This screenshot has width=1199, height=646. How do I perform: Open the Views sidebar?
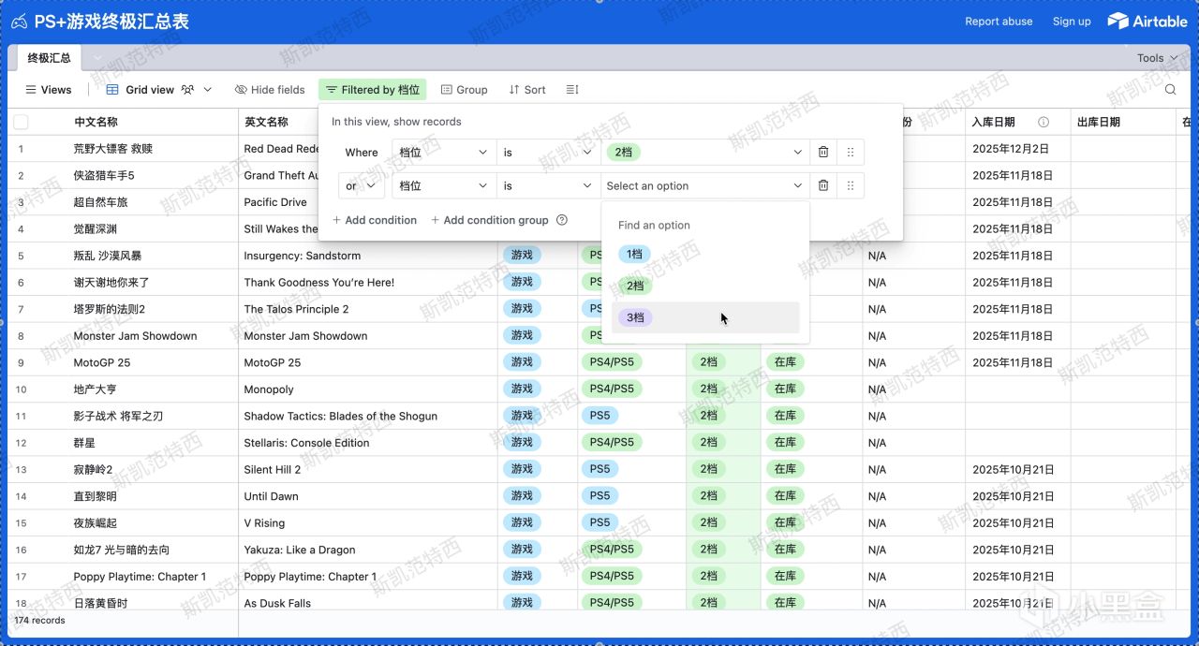click(49, 90)
